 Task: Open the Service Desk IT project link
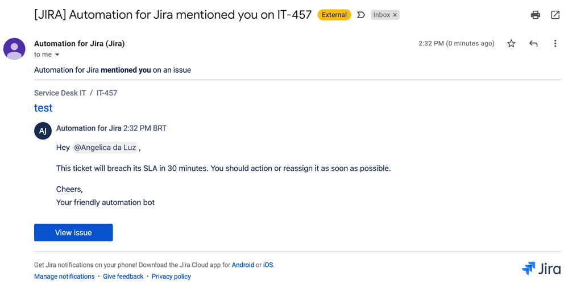point(60,93)
